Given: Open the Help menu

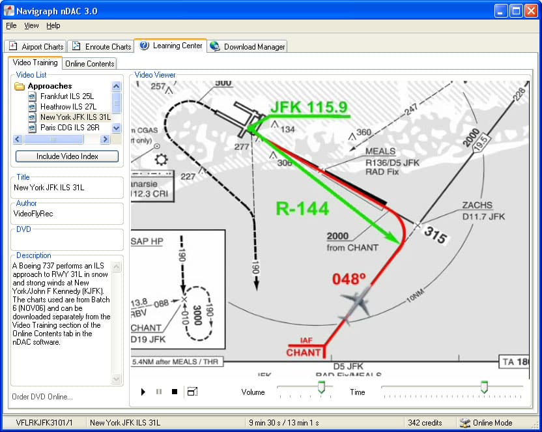Looking at the screenshot, I should [53, 25].
